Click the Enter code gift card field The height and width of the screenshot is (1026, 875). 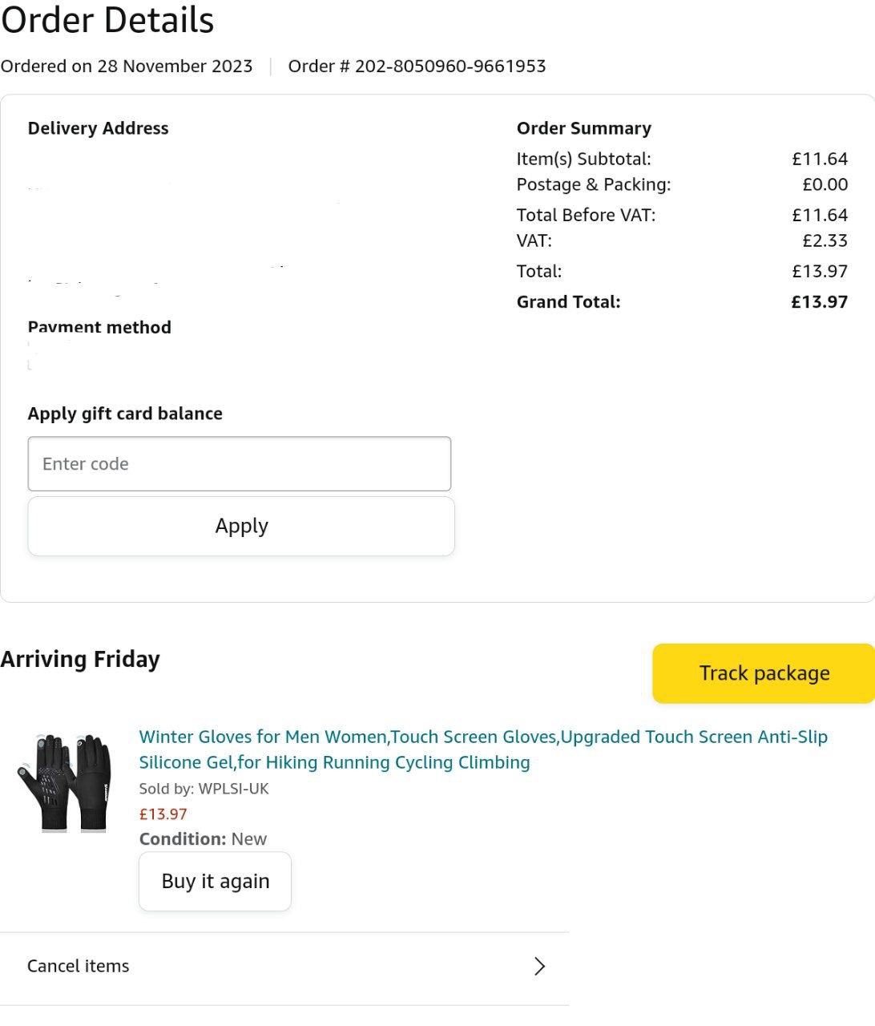pos(239,463)
